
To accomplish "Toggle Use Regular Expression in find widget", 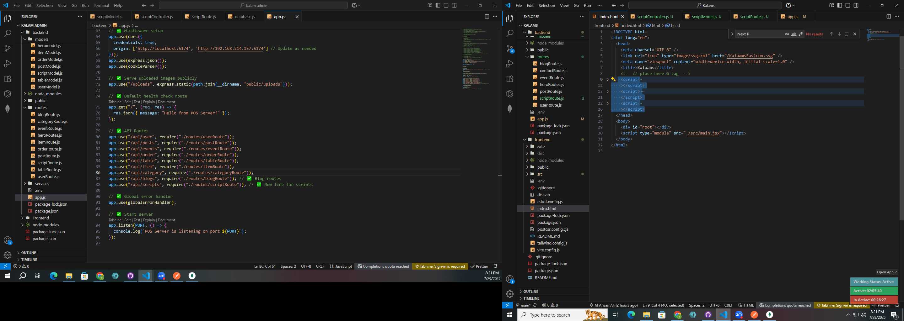I will coord(800,34).
